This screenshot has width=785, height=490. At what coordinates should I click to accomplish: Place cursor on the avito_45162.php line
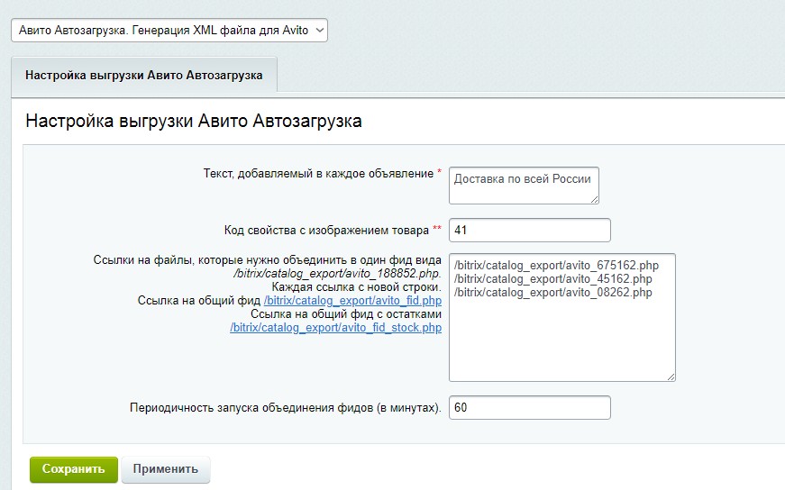pos(553,279)
